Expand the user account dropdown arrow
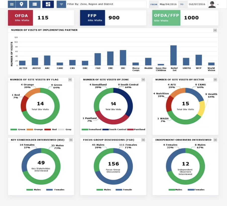This screenshot has width=227, height=206. [x=218, y=4]
